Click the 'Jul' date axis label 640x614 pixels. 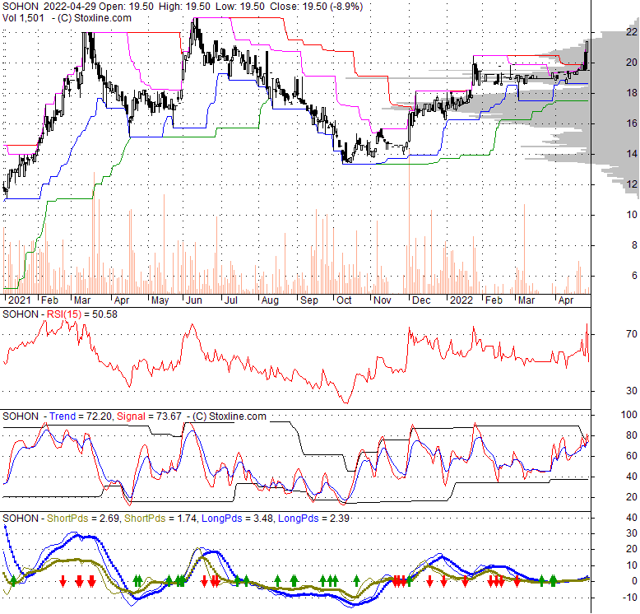click(x=230, y=300)
